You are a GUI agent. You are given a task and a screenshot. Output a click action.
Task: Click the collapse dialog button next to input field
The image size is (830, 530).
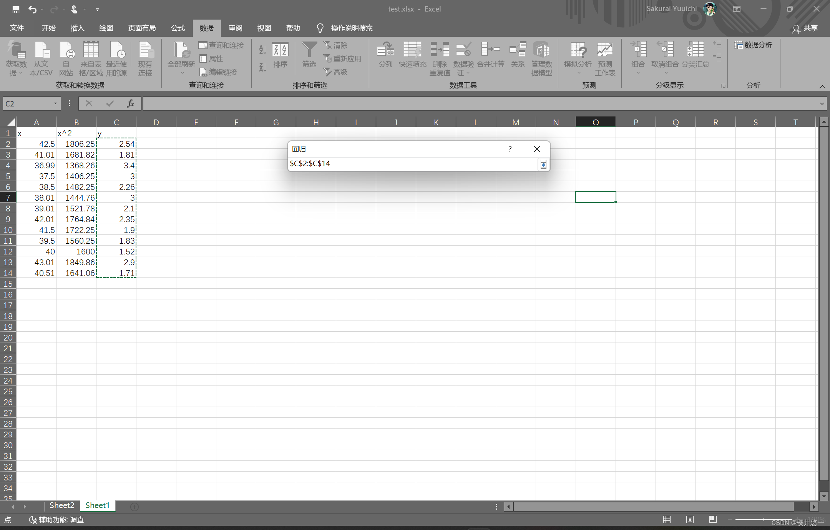click(x=543, y=164)
